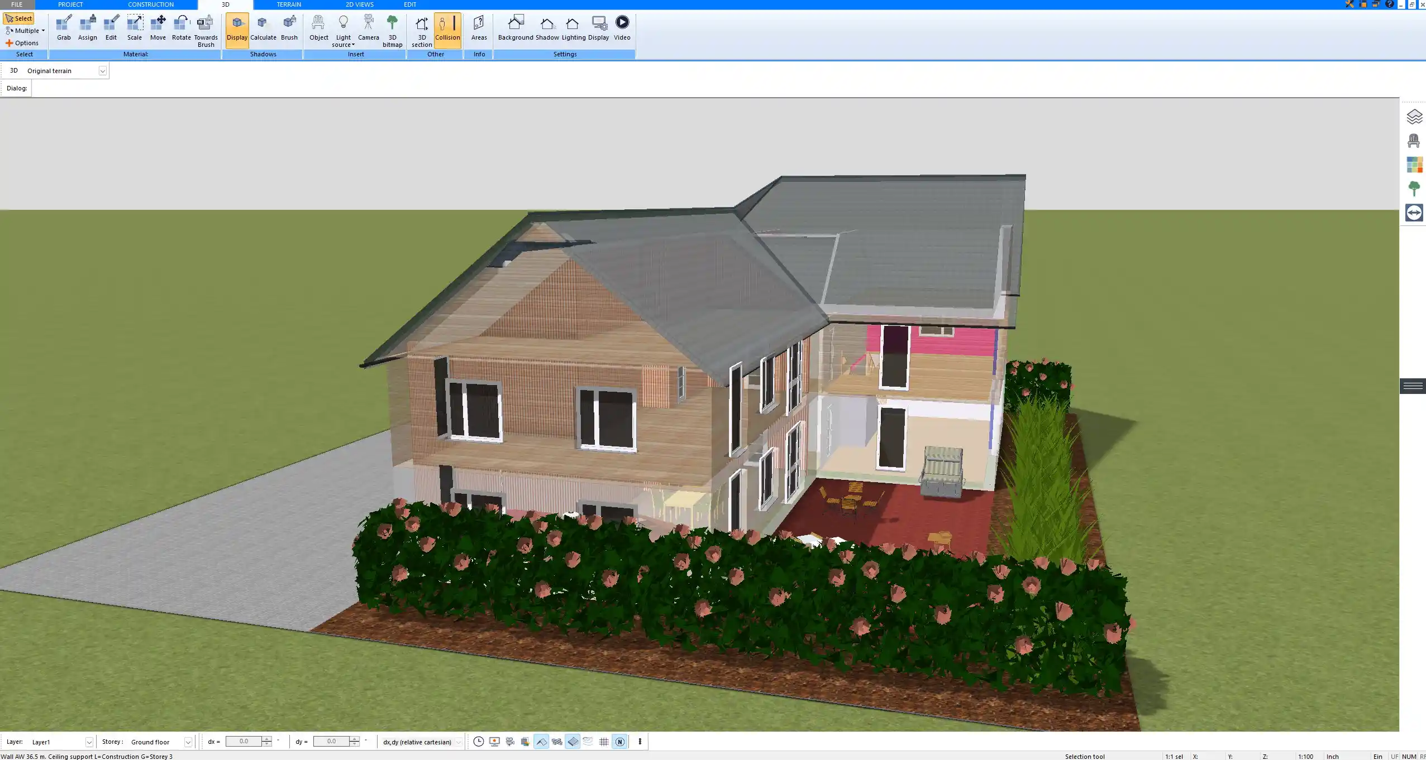Open the materials color palette panel

(x=1414, y=164)
